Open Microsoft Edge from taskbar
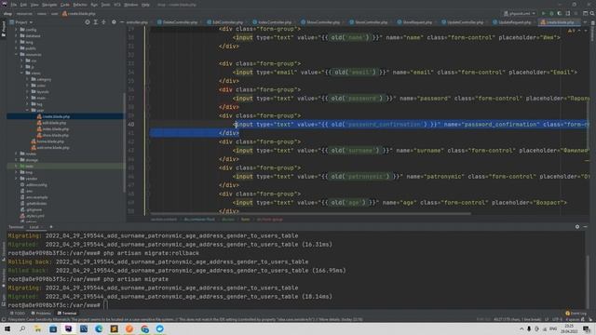Screen dimensions: 596x335 [99, 328]
